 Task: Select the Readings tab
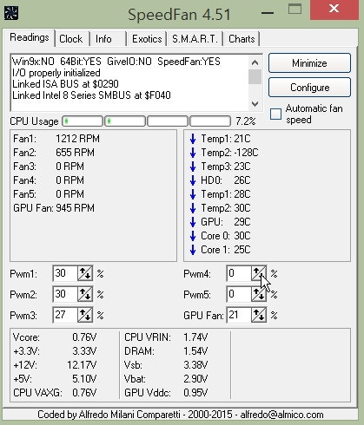point(30,37)
